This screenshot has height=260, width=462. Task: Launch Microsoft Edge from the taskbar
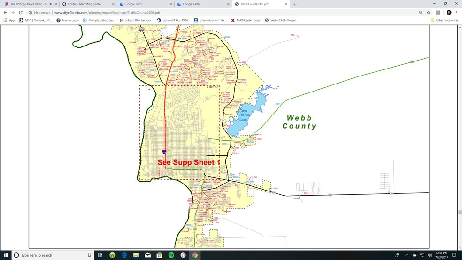click(124, 255)
